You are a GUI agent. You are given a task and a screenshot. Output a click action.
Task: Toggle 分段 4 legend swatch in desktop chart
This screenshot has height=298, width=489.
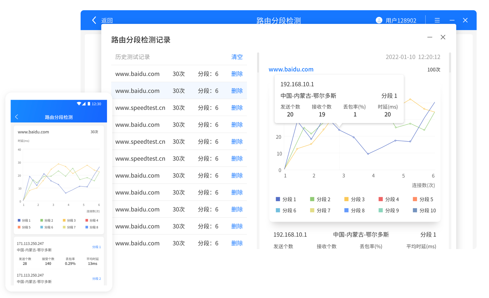pyautogui.click(x=380, y=199)
